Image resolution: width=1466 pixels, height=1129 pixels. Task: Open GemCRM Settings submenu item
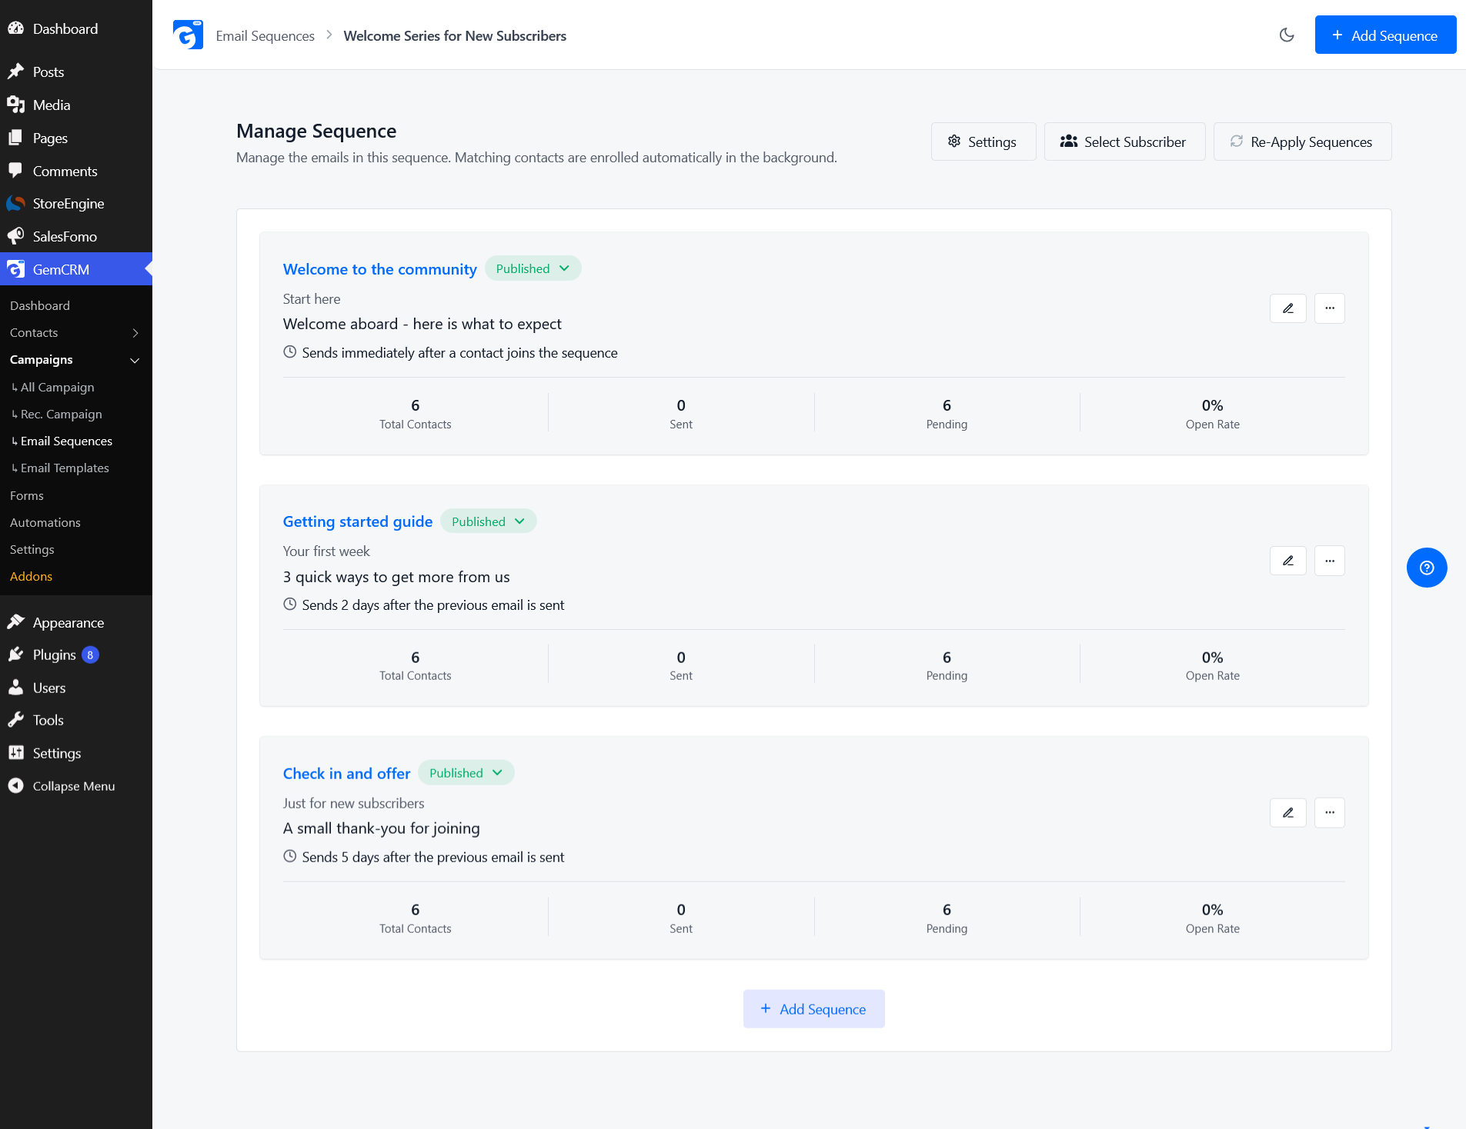point(32,549)
